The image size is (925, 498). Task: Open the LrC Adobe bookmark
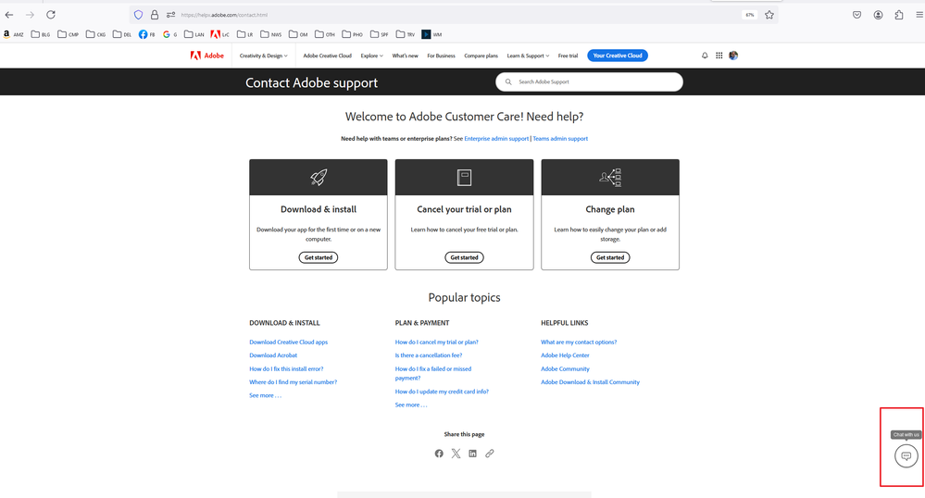[220, 34]
